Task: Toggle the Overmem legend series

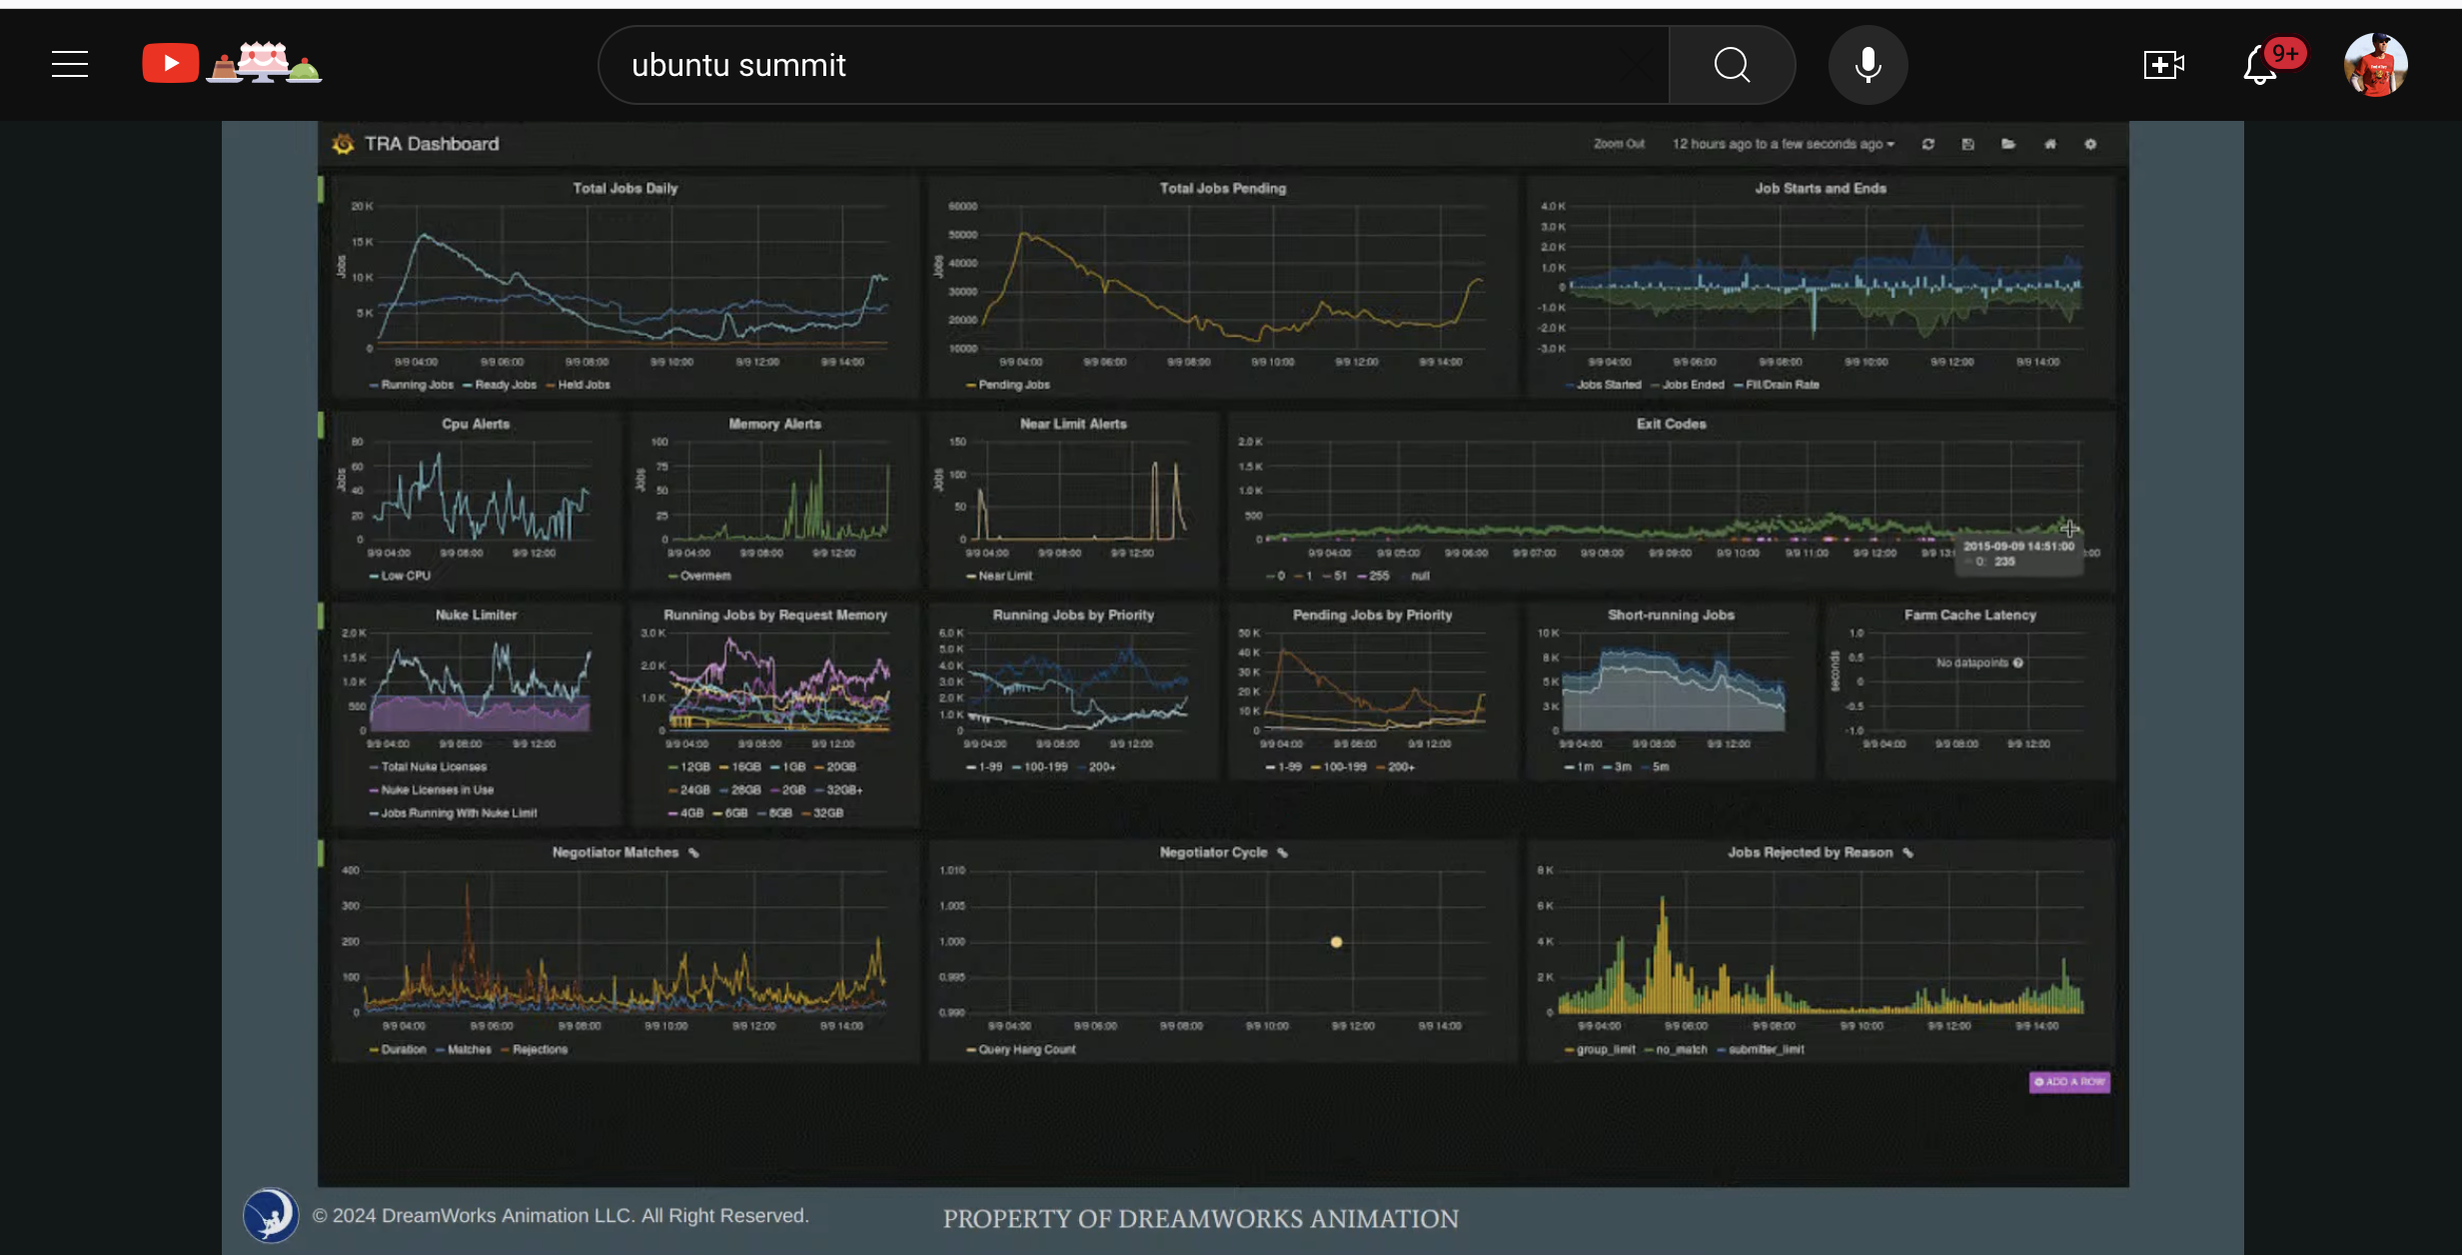Action: point(699,576)
